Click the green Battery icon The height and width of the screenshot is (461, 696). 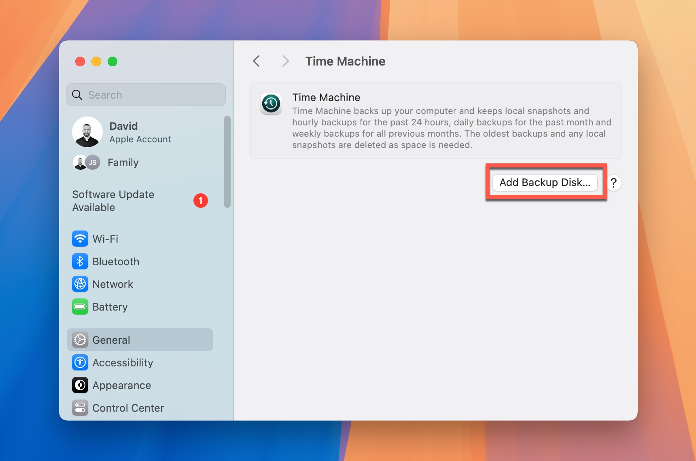80,307
